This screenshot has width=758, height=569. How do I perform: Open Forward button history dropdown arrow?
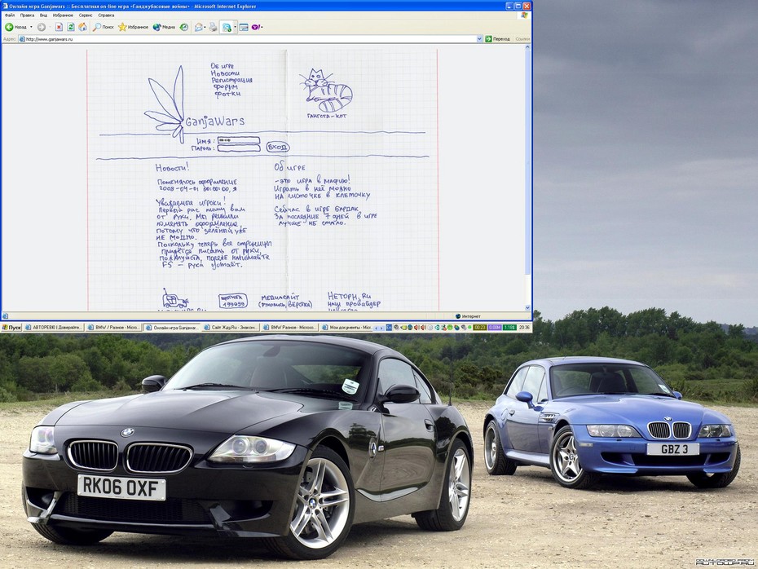49,27
